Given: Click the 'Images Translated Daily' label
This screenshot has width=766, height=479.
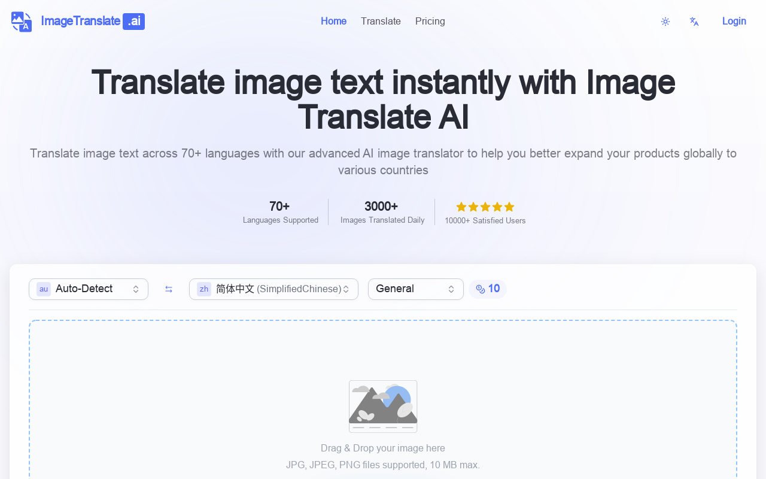Looking at the screenshot, I should click(x=382, y=220).
